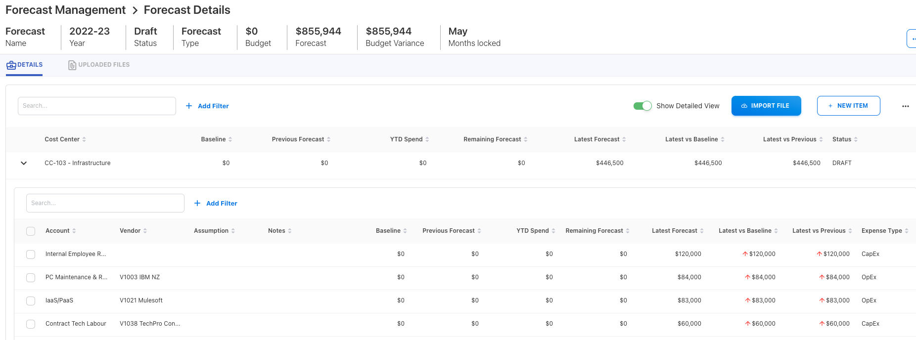Select the IaaS/PaaS row checkbox
This screenshot has height=340, width=916.
pos(31,300)
